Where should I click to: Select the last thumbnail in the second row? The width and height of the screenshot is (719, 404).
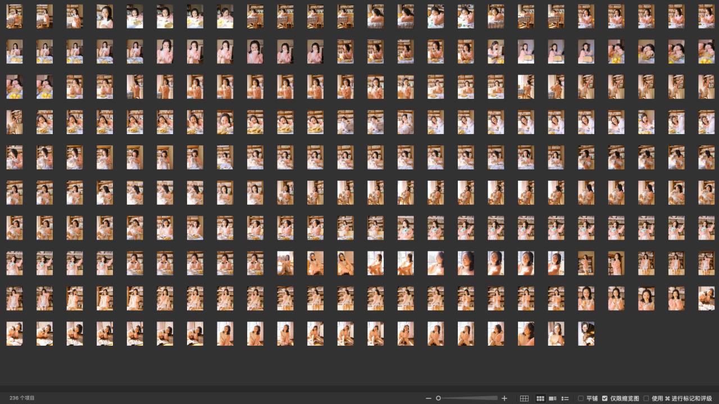point(706,52)
